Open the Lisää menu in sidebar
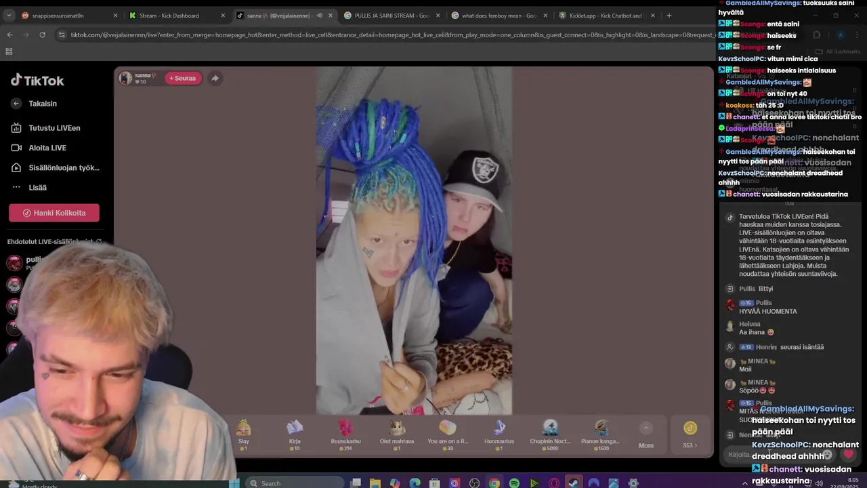867x488 pixels. point(37,188)
